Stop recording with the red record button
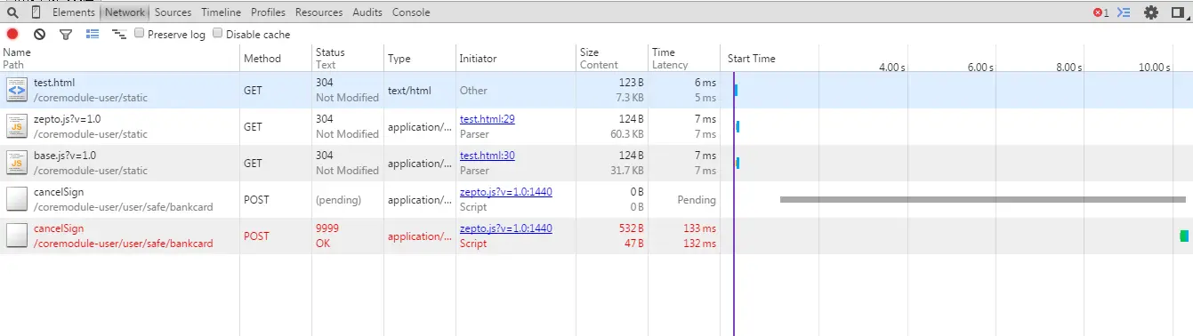This screenshot has height=336, width=1193. click(x=12, y=34)
